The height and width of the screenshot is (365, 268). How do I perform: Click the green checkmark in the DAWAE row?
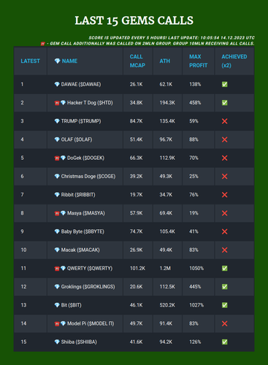pos(225,85)
